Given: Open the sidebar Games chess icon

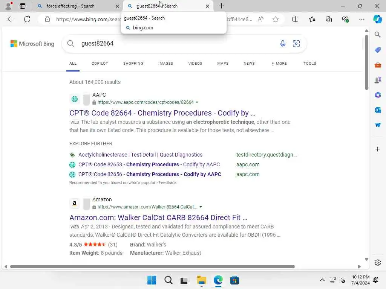Looking at the screenshot, I should (x=378, y=80).
